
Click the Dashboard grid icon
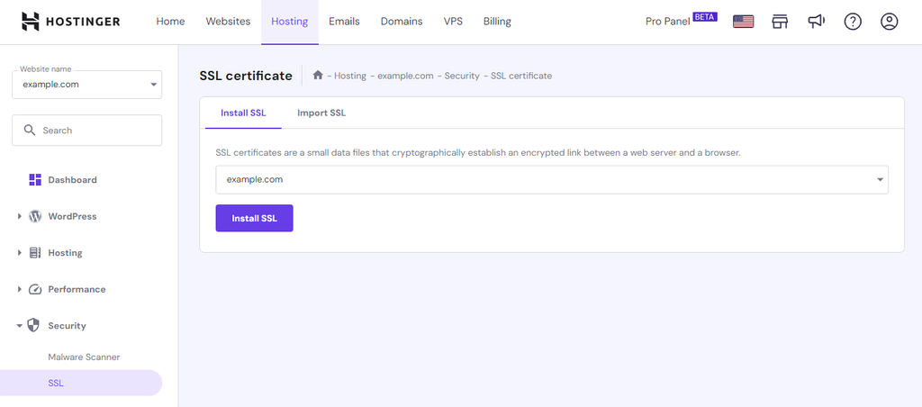[35, 180]
